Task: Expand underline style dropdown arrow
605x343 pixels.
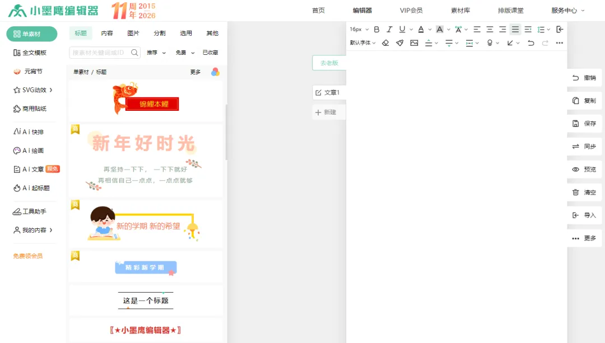Action: click(411, 29)
